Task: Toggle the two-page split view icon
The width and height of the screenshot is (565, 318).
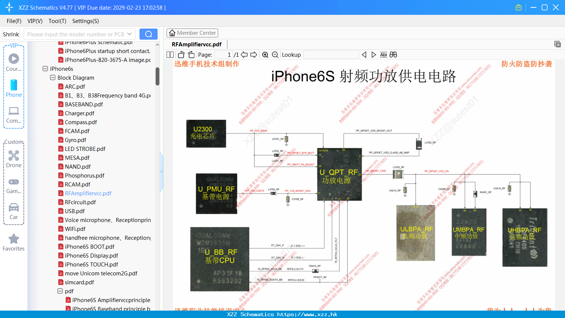Action: [170, 54]
